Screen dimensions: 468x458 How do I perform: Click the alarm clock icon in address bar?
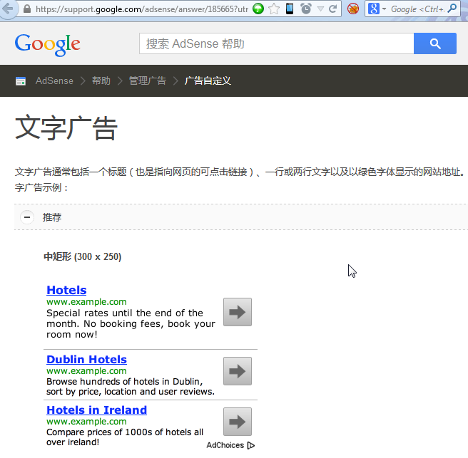tap(306, 9)
